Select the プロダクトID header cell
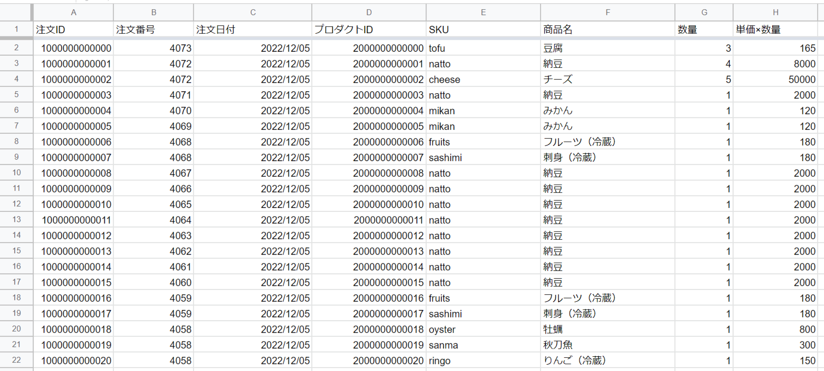 [x=369, y=30]
